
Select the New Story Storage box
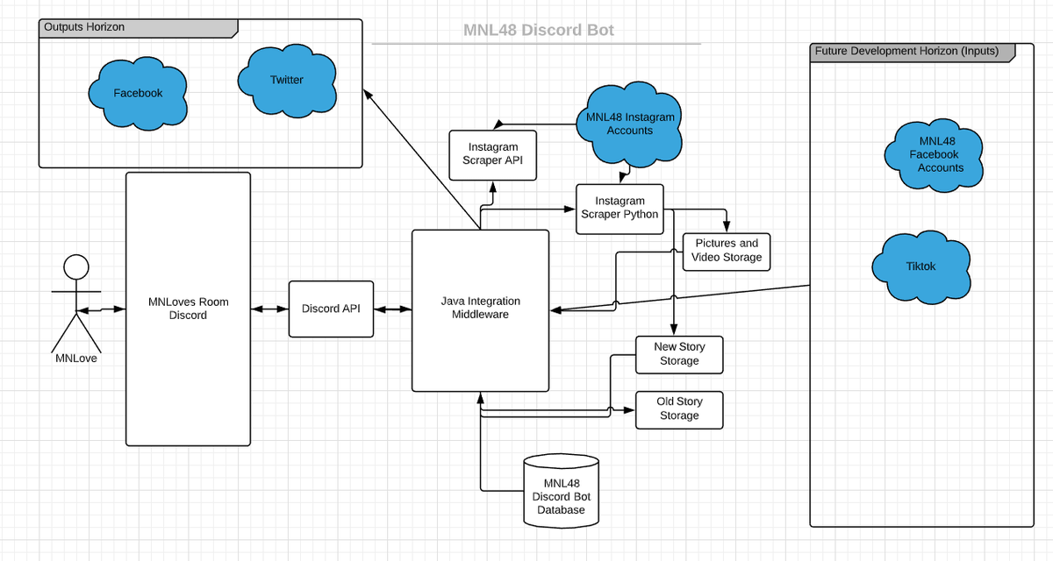point(679,354)
